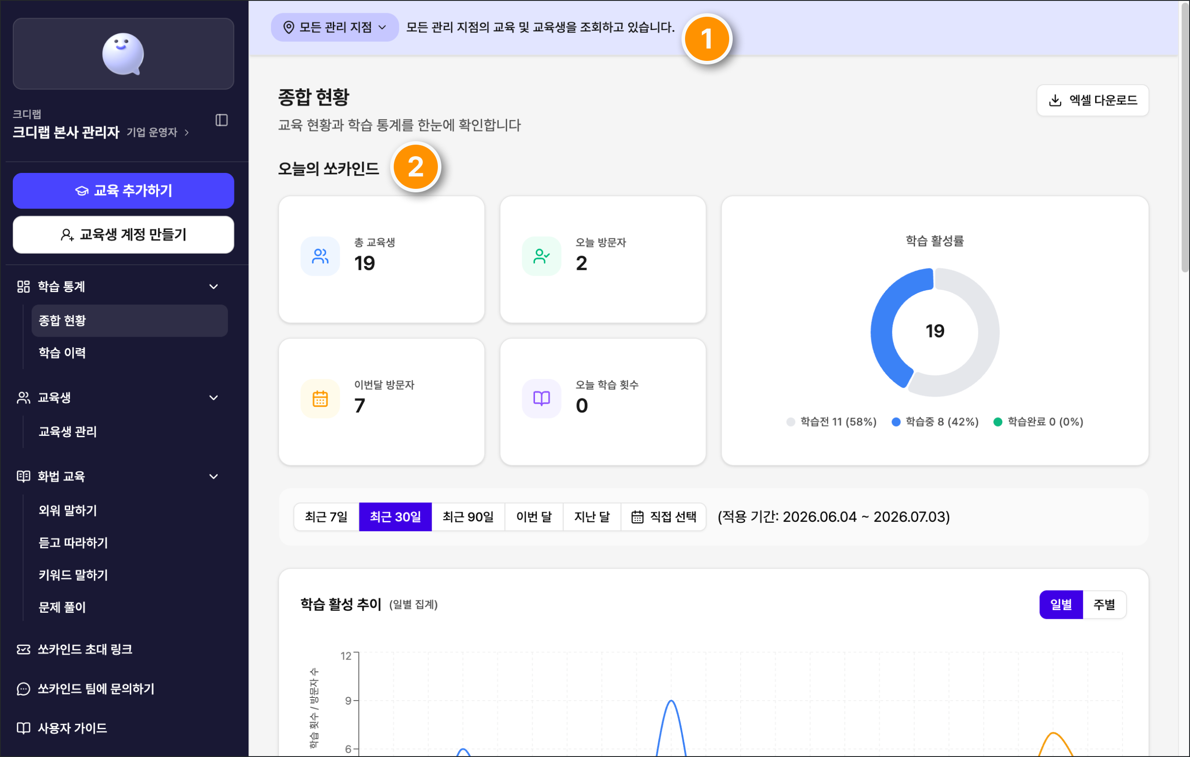Go to 학습 이력 in the sidebar
Image resolution: width=1190 pixels, height=757 pixels.
(129, 352)
